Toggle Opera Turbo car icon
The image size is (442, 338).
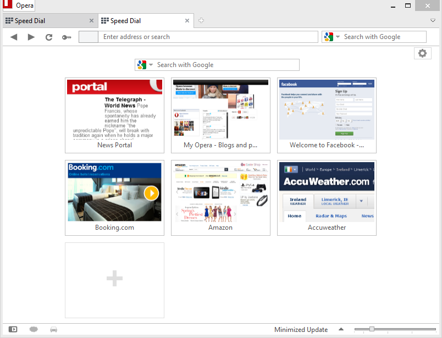coord(53,329)
